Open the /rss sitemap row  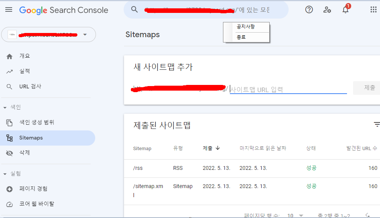click(x=252, y=168)
